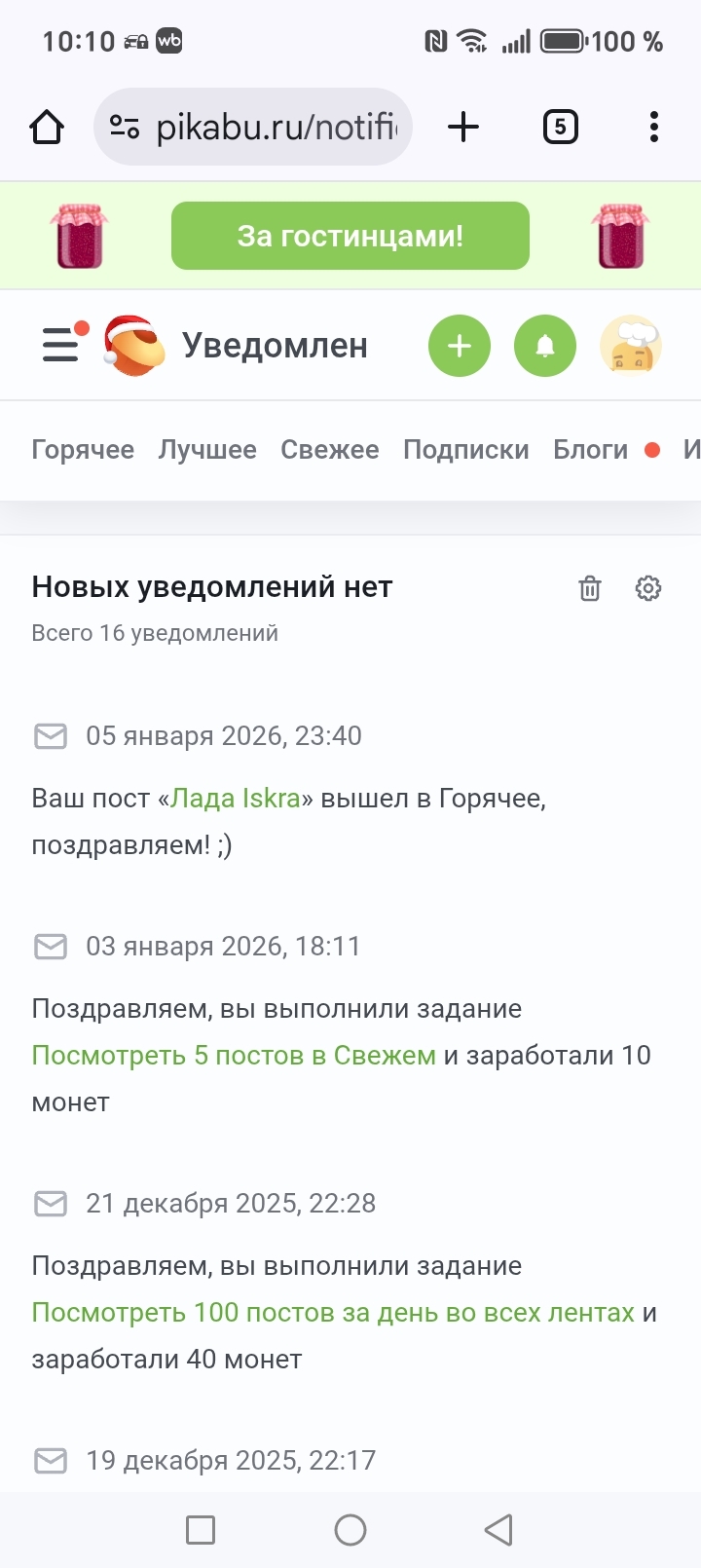The height and width of the screenshot is (1568, 701).
Task: Open notifications via the green bell icon
Action: pyautogui.click(x=545, y=346)
